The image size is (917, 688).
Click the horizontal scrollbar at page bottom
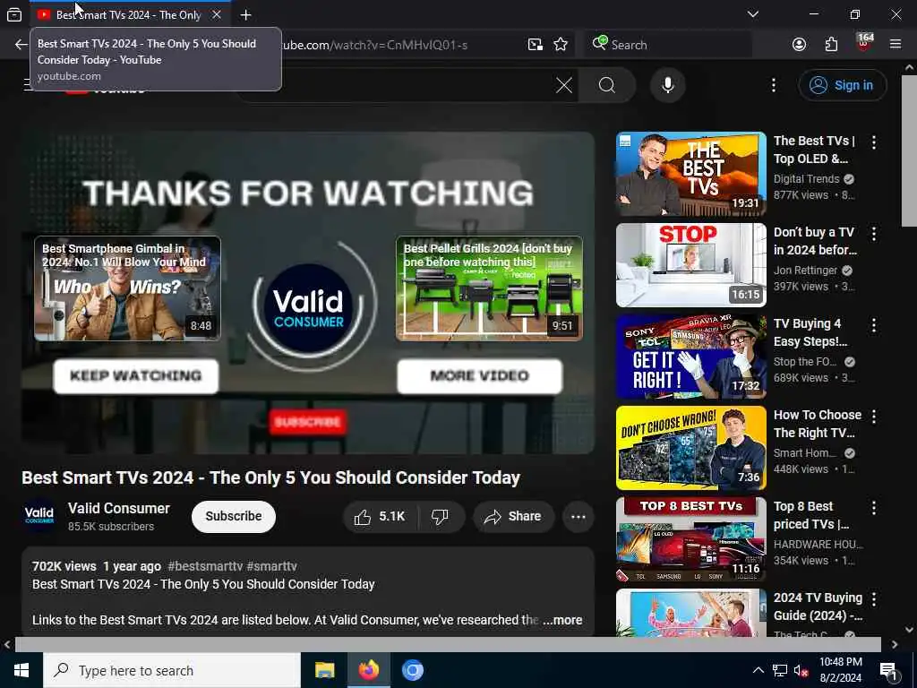point(448,644)
